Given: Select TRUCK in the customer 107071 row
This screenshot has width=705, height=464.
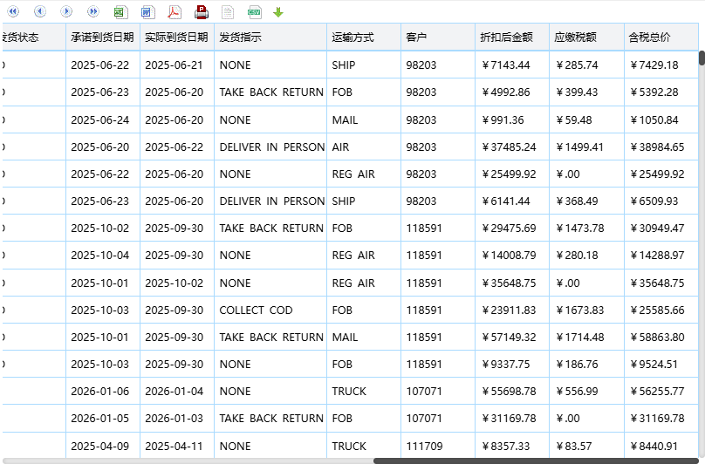Looking at the screenshot, I should [364, 391].
